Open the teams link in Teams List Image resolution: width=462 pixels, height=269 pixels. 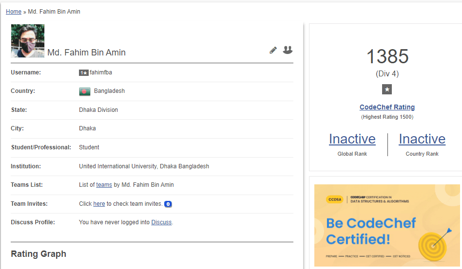point(104,185)
